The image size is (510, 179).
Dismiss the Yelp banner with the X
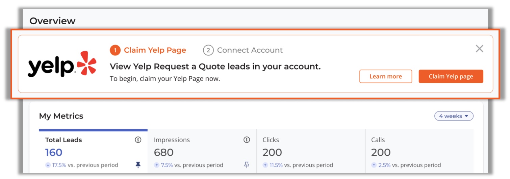coord(479,49)
